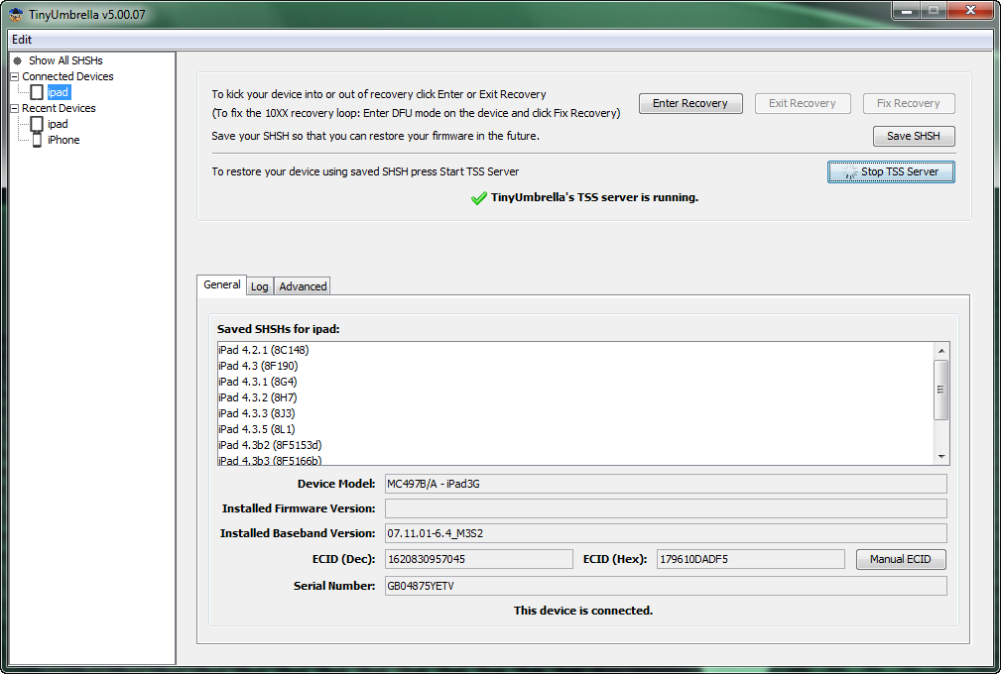Click the Installed Firmware Version field
This screenshot has width=1001, height=674.
coord(666,508)
